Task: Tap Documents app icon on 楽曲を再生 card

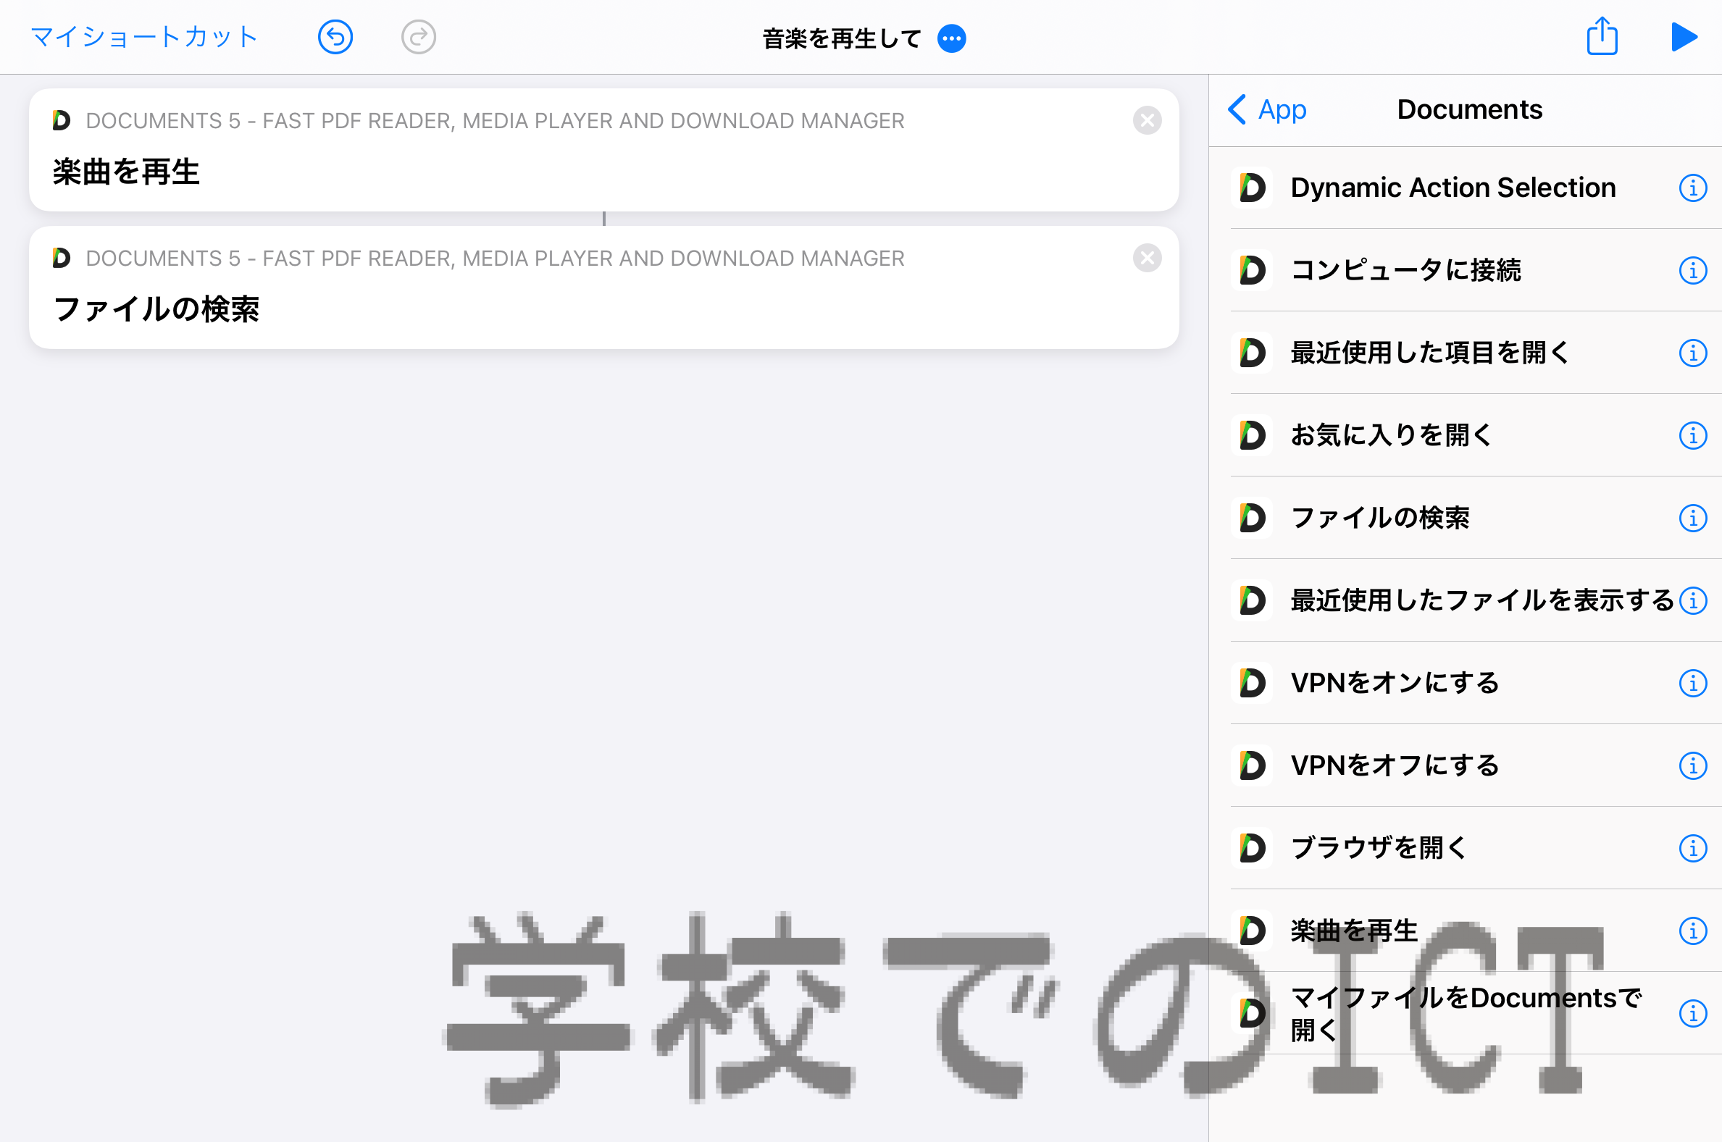Action: [61, 120]
